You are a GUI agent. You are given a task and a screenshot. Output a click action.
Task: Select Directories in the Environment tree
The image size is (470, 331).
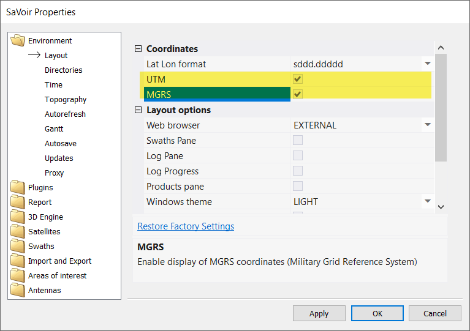coord(63,70)
